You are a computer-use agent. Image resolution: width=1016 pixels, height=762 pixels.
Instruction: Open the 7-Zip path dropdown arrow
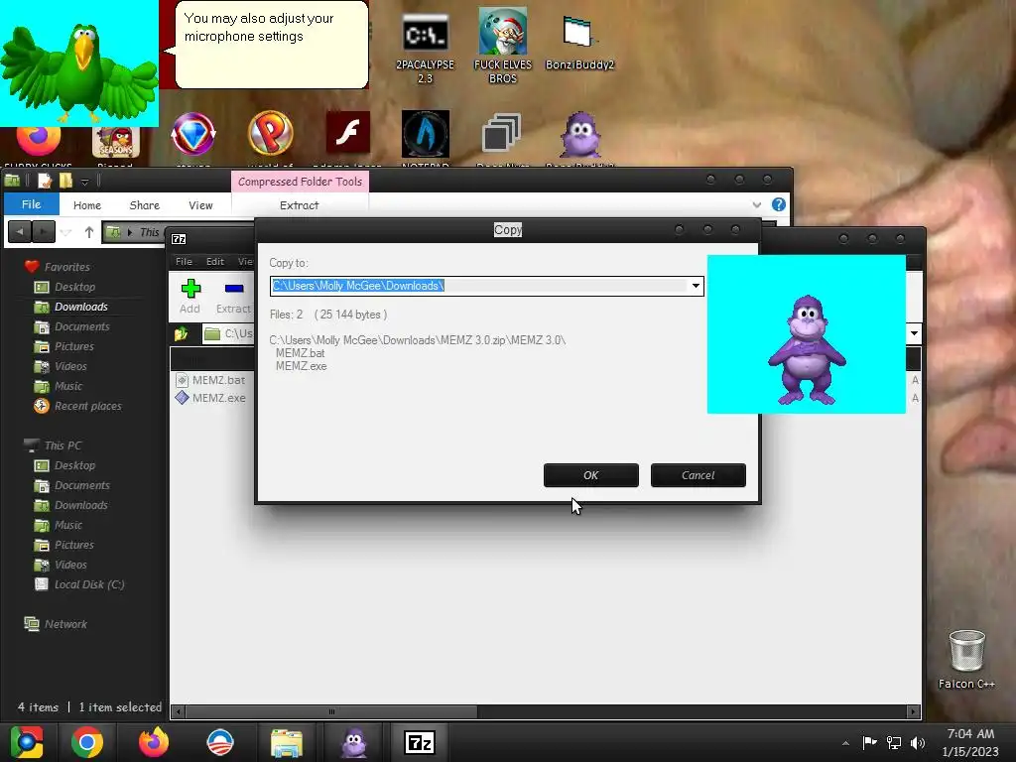tap(914, 333)
